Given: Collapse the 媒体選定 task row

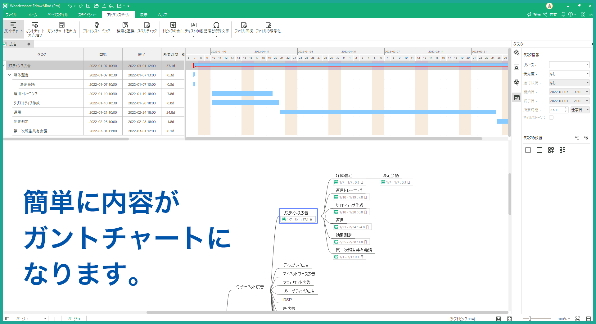Looking at the screenshot, I should point(9,75).
